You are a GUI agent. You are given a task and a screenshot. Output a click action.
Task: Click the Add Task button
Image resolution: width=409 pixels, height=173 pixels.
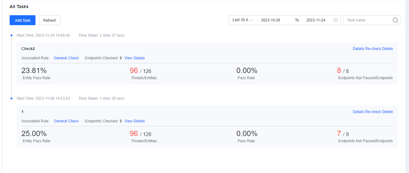[x=23, y=20]
